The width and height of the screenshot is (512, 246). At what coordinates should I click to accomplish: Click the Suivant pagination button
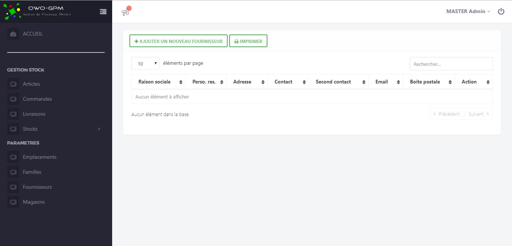pyautogui.click(x=478, y=114)
